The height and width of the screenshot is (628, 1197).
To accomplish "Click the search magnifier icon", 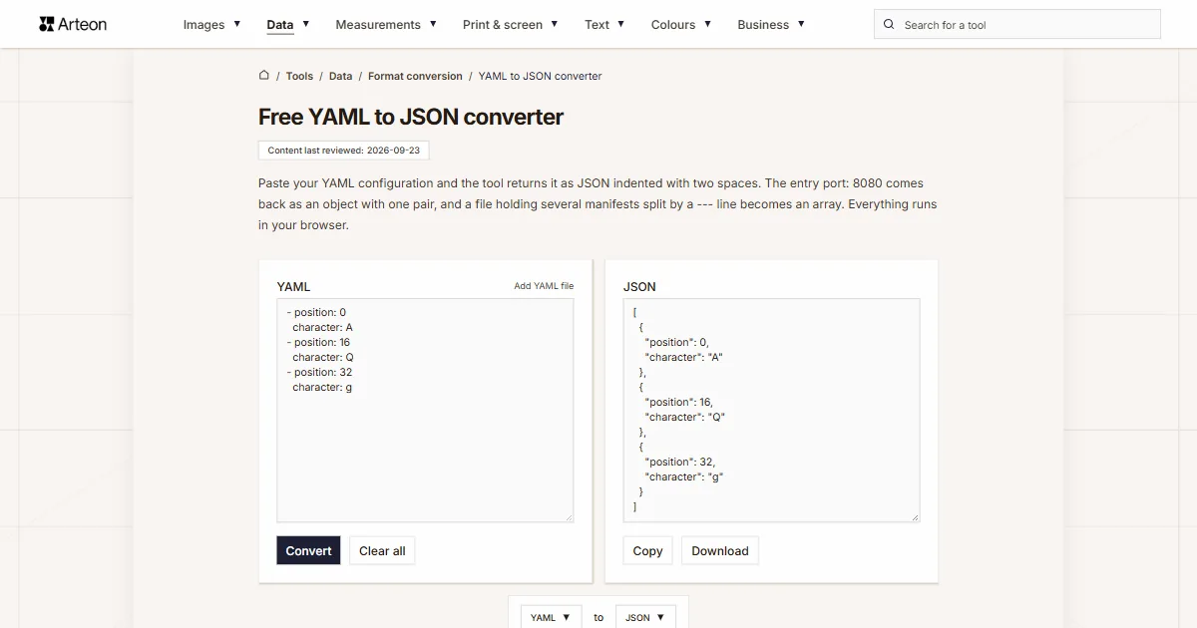I will [889, 25].
